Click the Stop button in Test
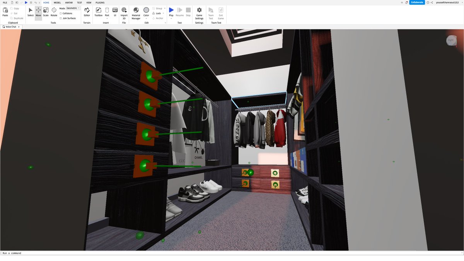464x261 pixels. [188, 12]
